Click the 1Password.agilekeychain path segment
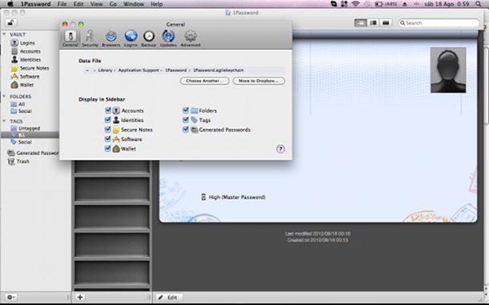The width and height of the screenshot is (489, 305). pyautogui.click(x=218, y=70)
